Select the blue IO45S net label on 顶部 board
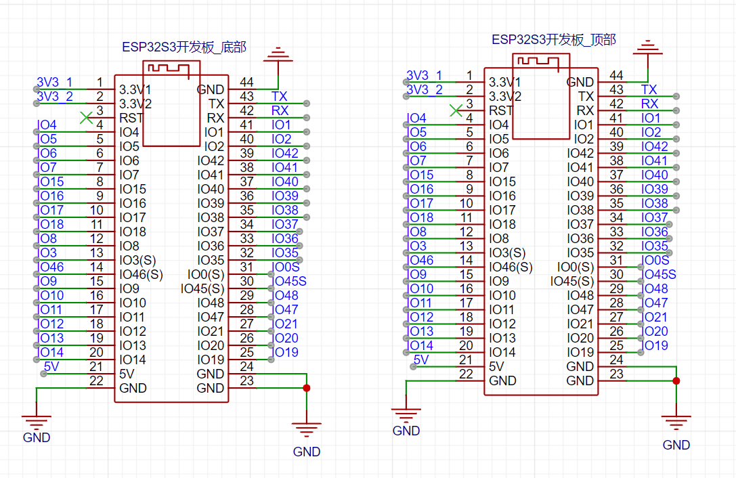 (x=660, y=274)
